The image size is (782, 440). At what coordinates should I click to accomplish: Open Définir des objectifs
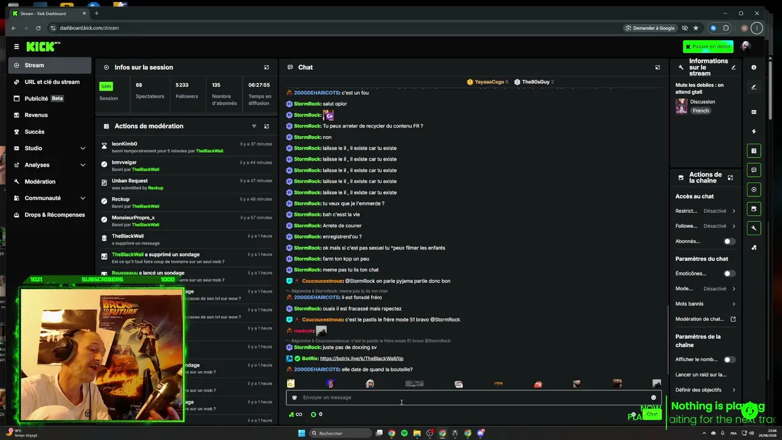click(x=706, y=390)
